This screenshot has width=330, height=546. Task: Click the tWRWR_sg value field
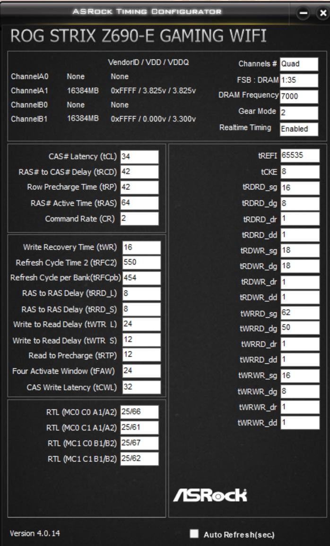click(x=300, y=375)
